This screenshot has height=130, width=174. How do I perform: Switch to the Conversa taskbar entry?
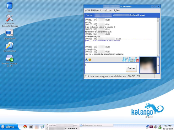(x=63, y=128)
